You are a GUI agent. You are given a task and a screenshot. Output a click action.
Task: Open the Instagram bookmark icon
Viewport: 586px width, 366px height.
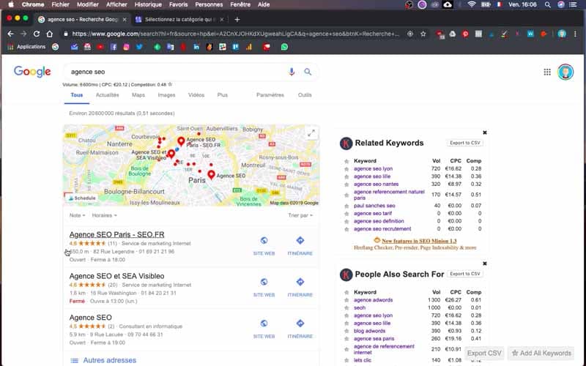[126, 47]
